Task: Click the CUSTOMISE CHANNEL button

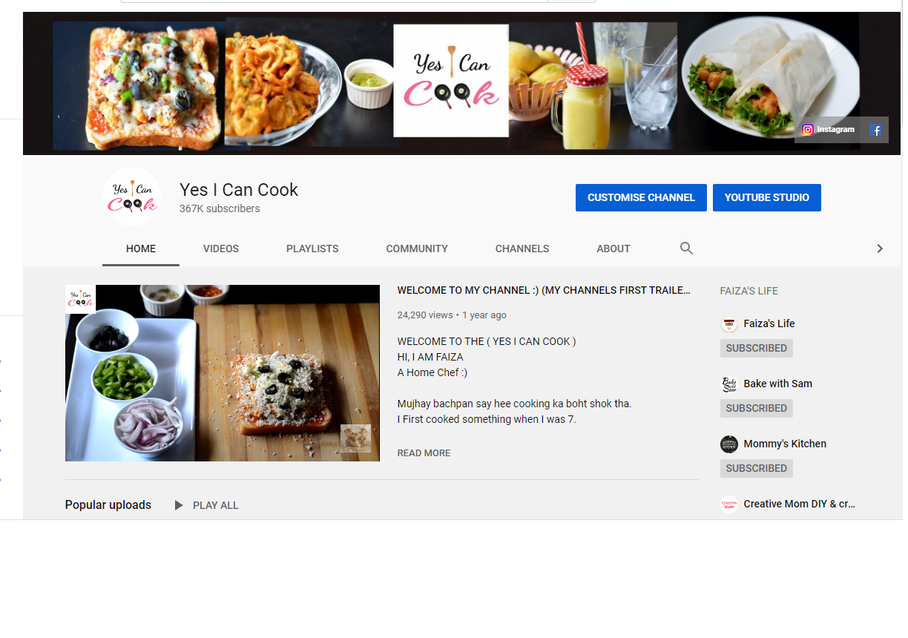Action: pyautogui.click(x=641, y=197)
